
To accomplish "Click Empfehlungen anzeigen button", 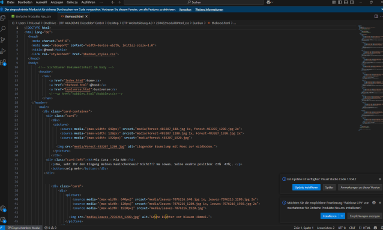I will [x=364, y=216].
